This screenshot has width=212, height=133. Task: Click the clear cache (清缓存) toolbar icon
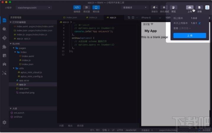154,7
